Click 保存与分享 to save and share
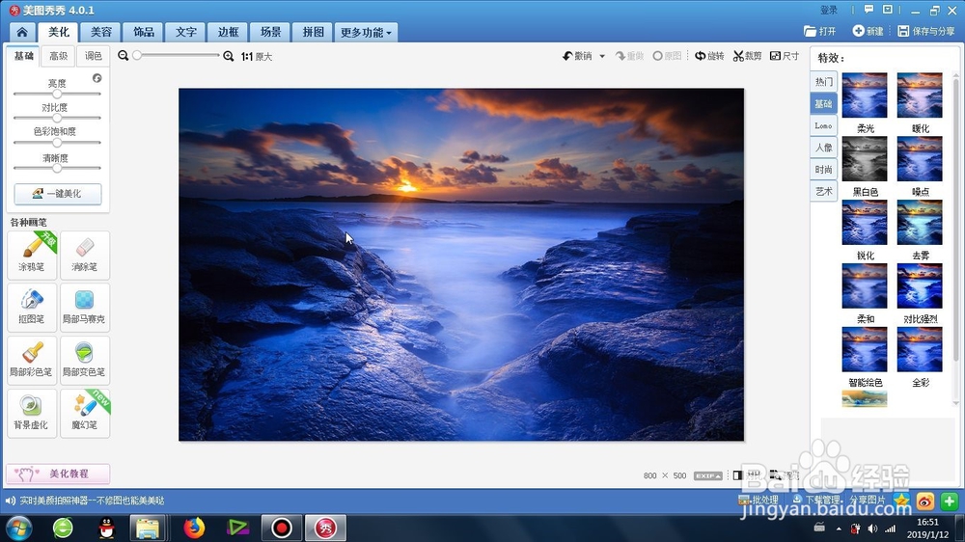 [925, 31]
